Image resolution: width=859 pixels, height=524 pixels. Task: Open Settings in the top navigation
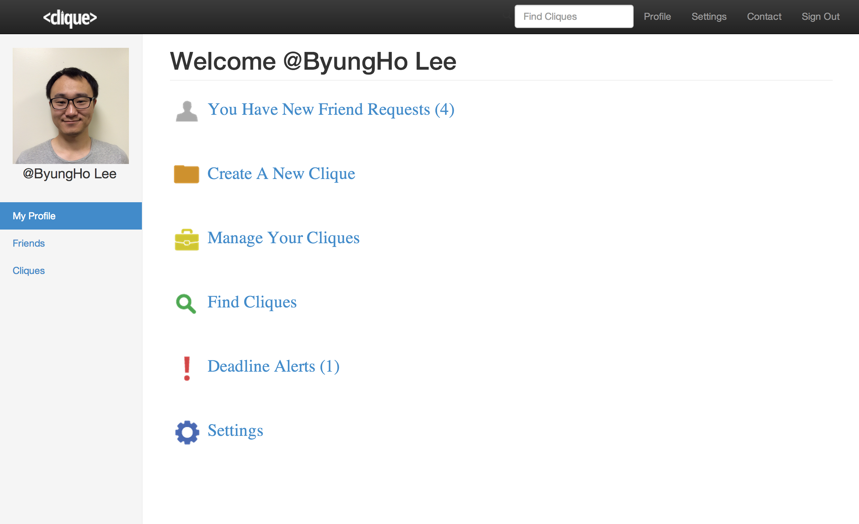(x=709, y=16)
